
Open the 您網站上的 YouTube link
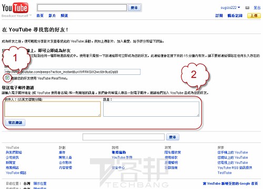[232, 158]
